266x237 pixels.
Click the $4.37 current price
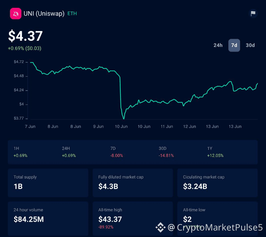(26, 36)
